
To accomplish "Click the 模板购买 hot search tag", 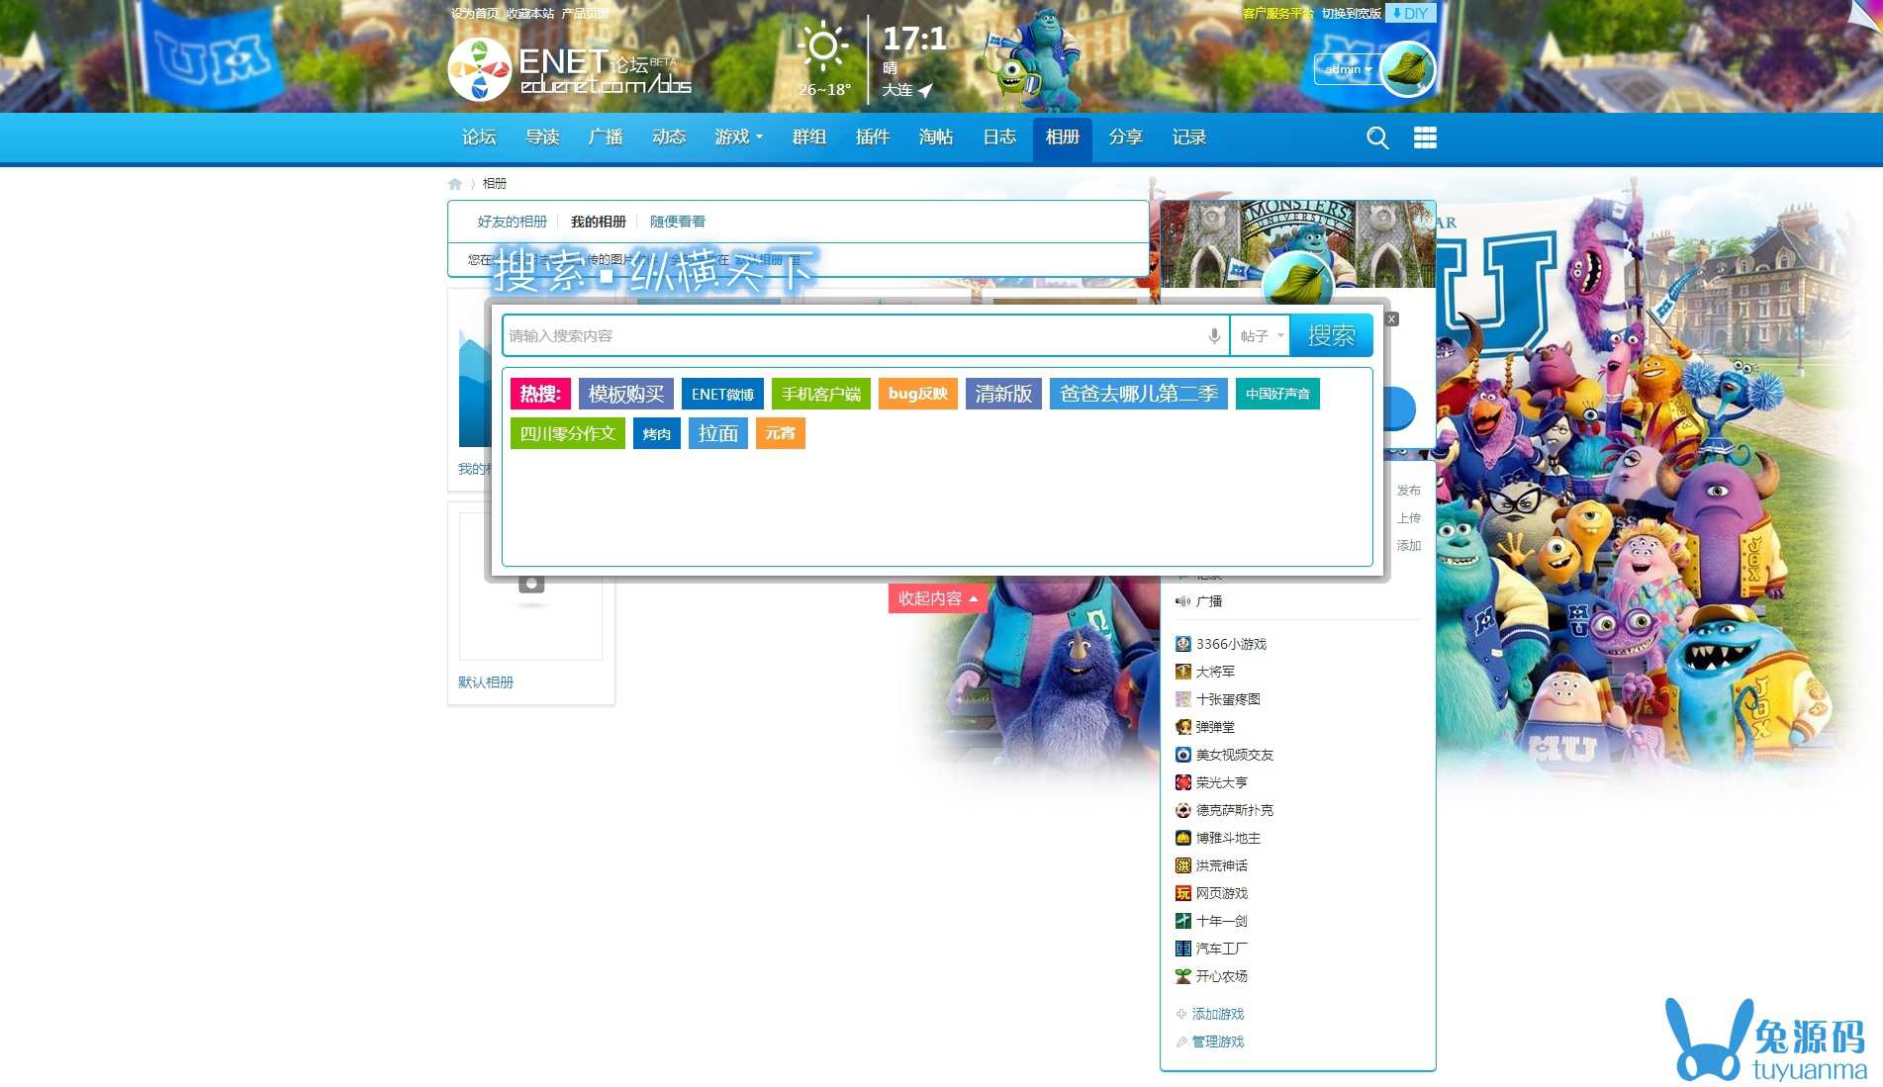I will pyautogui.click(x=626, y=394).
